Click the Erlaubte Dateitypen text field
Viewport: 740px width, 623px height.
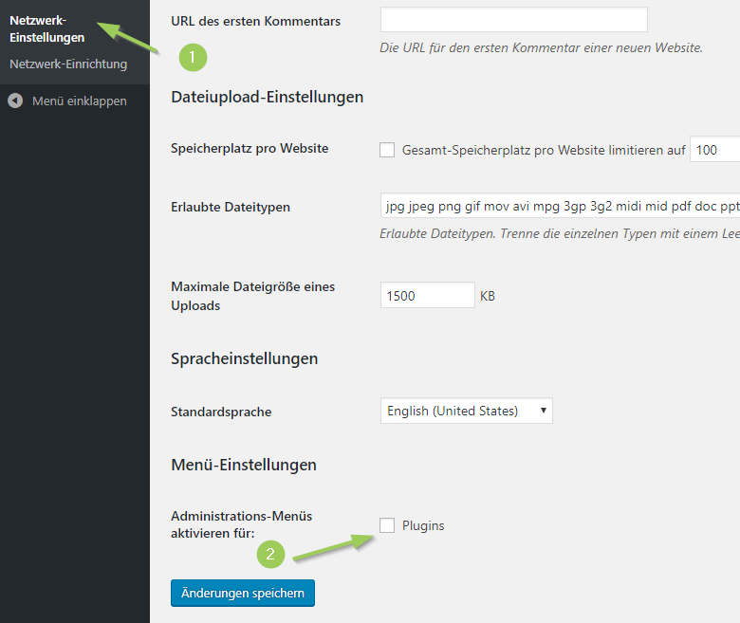tap(560, 206)
